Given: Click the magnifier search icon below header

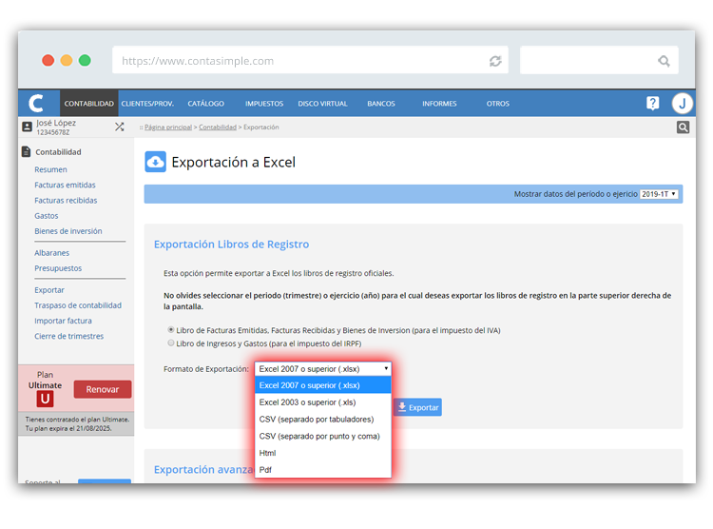Looking at the screenshot, I should click(x=683, y=127).
